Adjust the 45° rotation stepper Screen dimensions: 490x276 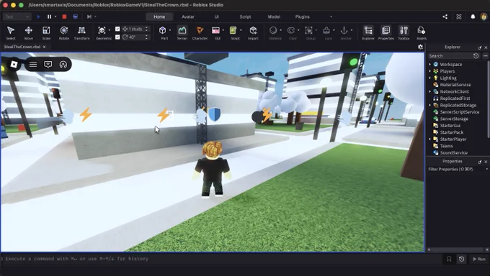pyautogui.click(x=146, y=37)
